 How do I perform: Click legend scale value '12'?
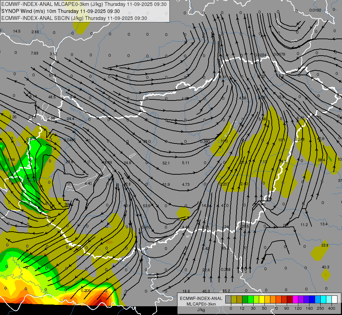coord(242,308)
